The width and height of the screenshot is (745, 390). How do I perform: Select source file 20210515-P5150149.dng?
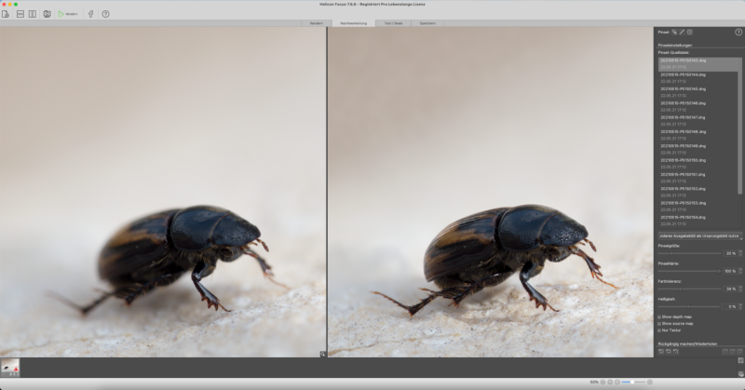click(x=699, y=150)
